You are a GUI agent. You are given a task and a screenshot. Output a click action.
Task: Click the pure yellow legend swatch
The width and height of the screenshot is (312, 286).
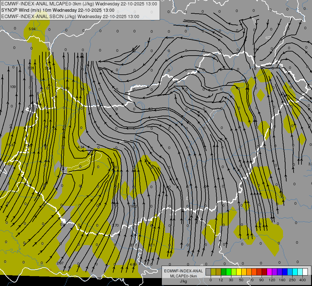239,272
